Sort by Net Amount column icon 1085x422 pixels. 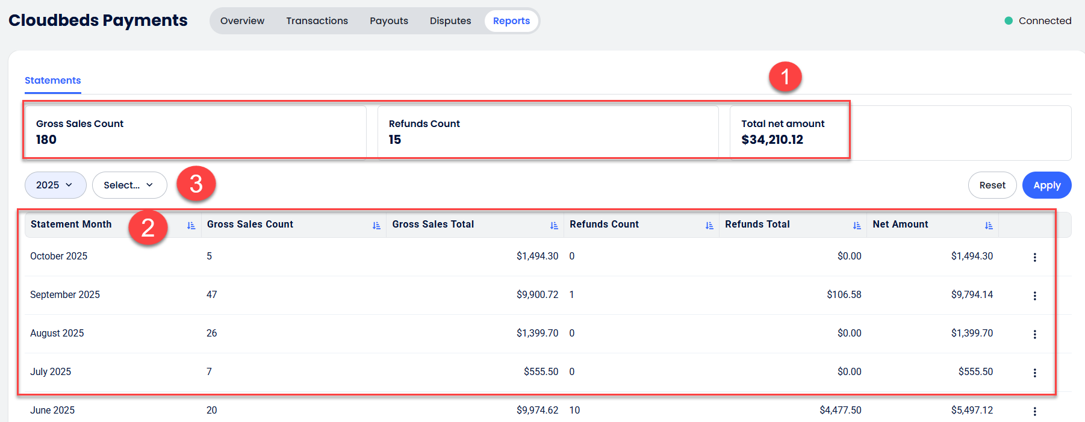pyautogui.click(x=989, y=225)
